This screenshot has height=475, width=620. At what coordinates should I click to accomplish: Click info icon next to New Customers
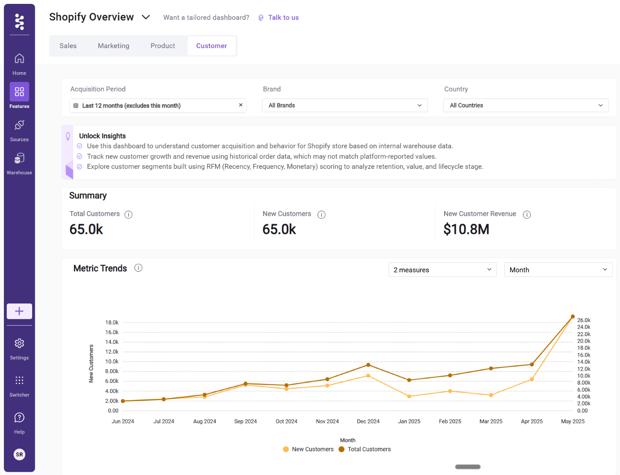322,215
